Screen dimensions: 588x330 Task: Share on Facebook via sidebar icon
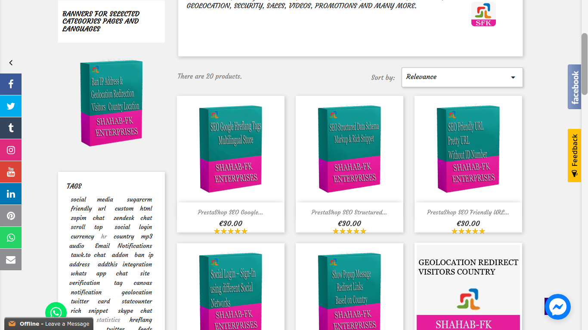point(11,84)
